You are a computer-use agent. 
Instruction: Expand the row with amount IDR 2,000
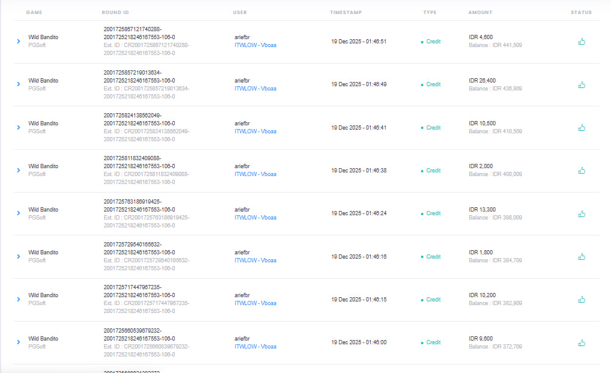pos(18,171)
